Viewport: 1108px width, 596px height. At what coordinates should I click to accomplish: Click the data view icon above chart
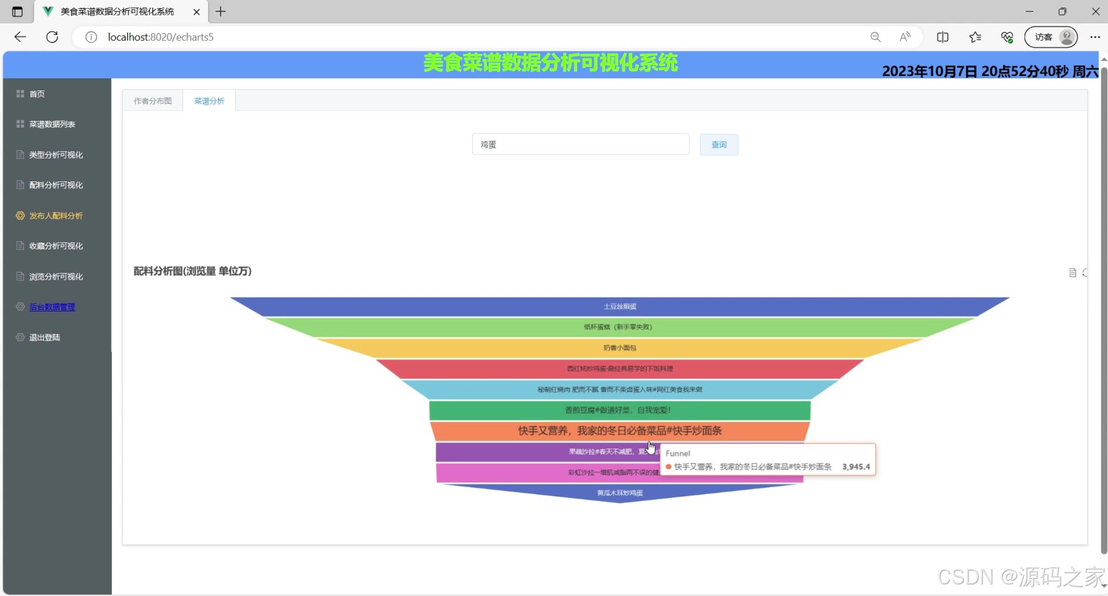[x=1072, y=273]
